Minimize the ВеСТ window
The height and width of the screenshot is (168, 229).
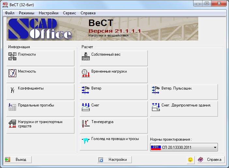(198, 4)
